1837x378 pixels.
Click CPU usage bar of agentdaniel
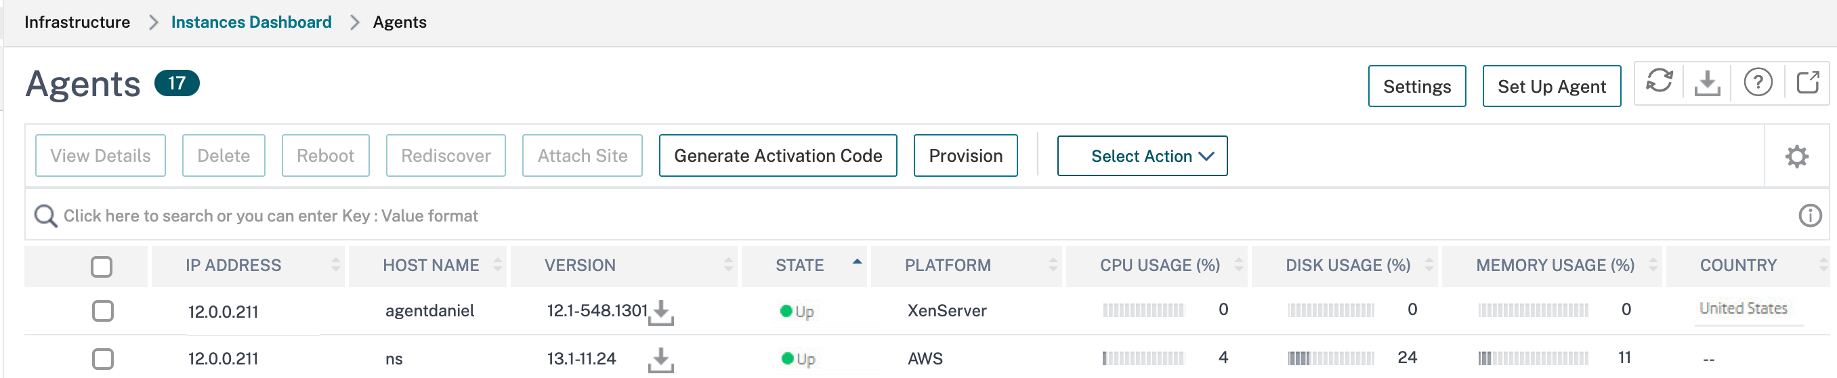1144,310
